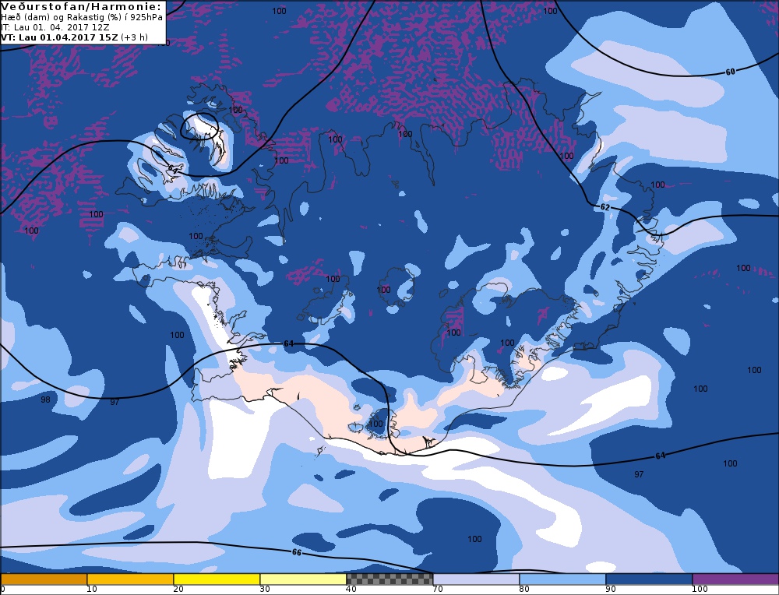
Task: Click the legend tick label '30'
Action: pyautogui.click(x=265, y=589)
